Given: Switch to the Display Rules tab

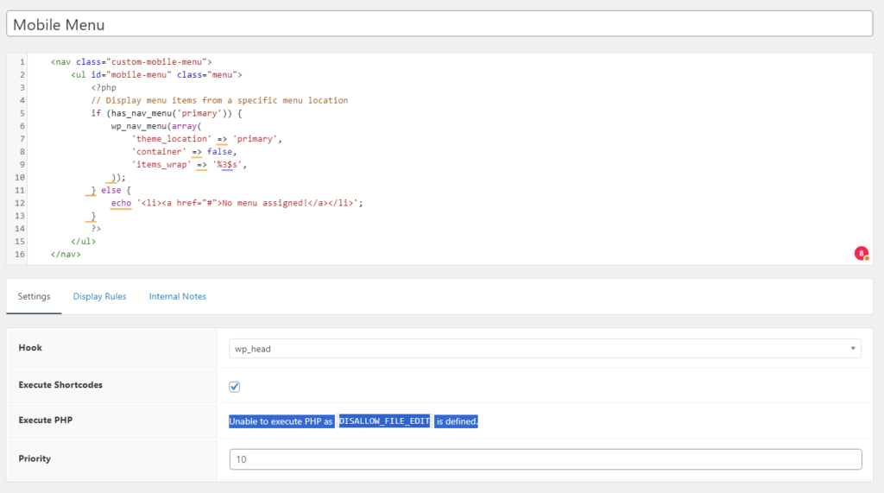Looking at the screenshot, I should tap(99, 296).
